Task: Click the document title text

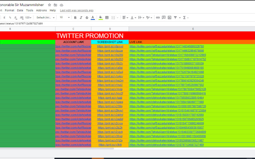Action: [x=22, y=5]
